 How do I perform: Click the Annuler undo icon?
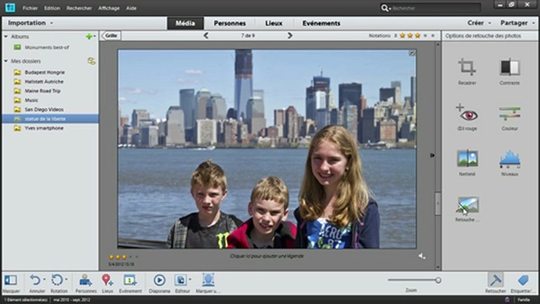[x=35, y=280]
